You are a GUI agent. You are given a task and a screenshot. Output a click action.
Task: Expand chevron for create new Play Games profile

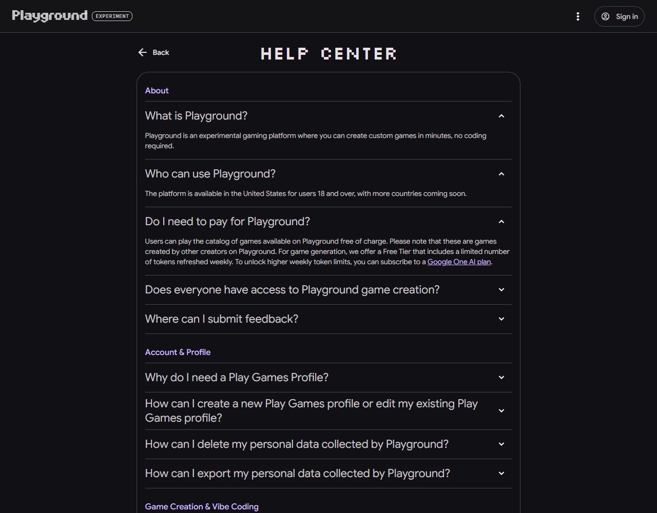(x=501, y=411)
